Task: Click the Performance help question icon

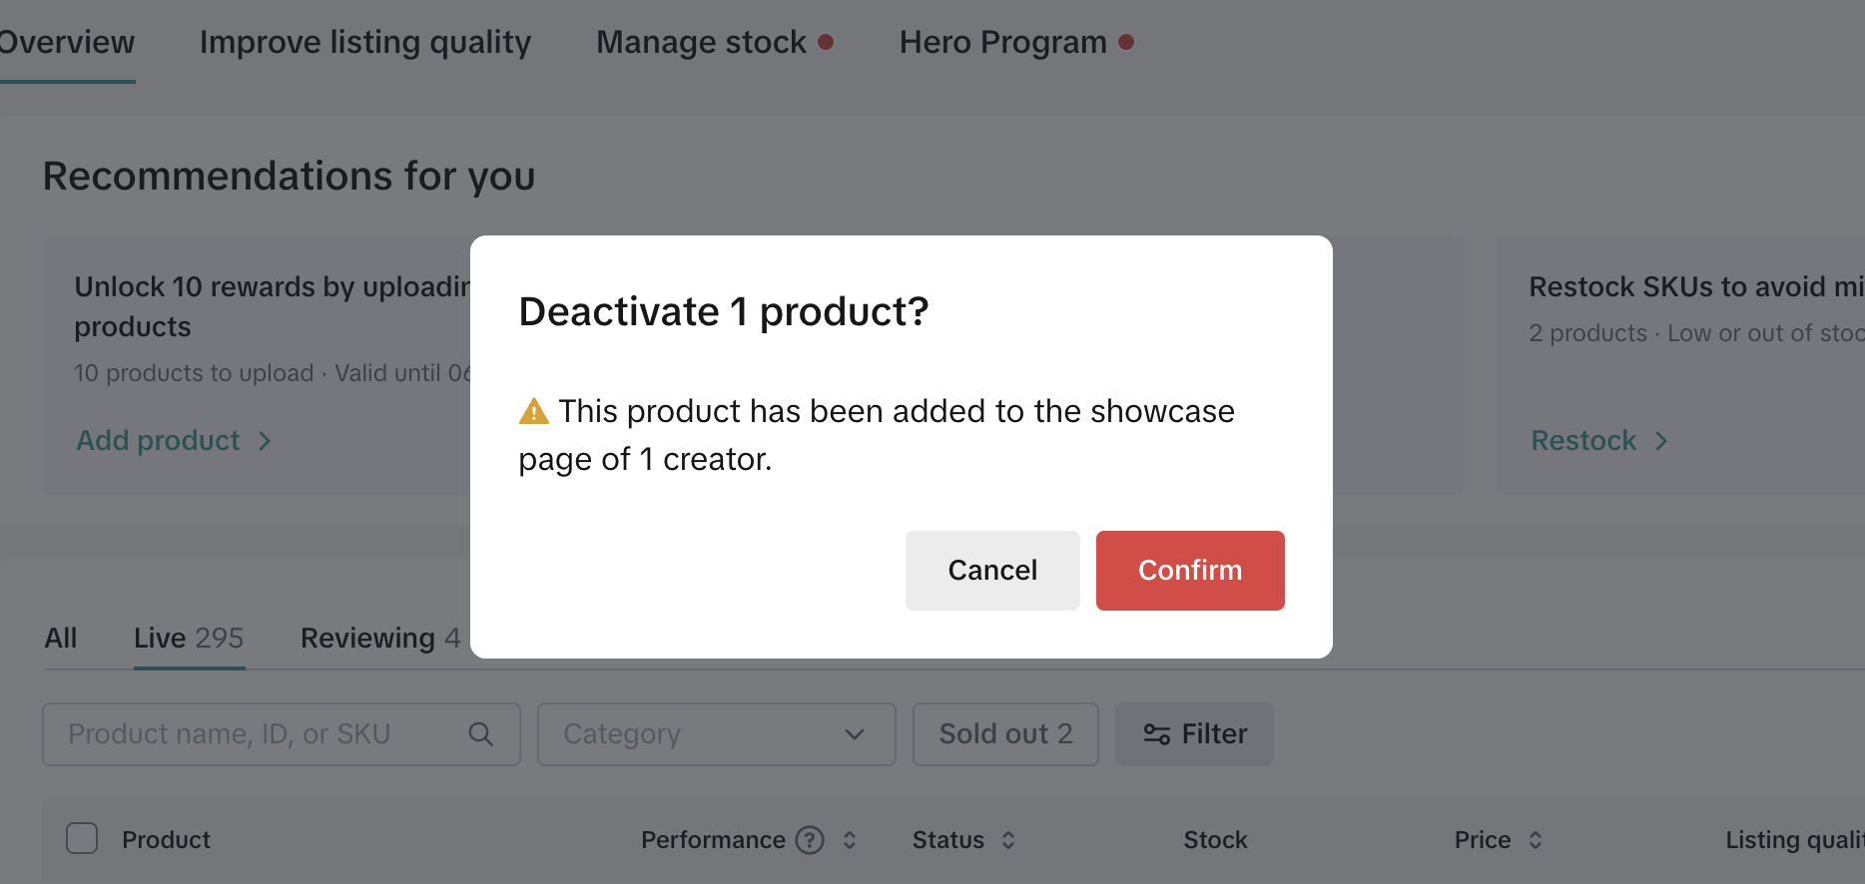Action: pos(810,840)
